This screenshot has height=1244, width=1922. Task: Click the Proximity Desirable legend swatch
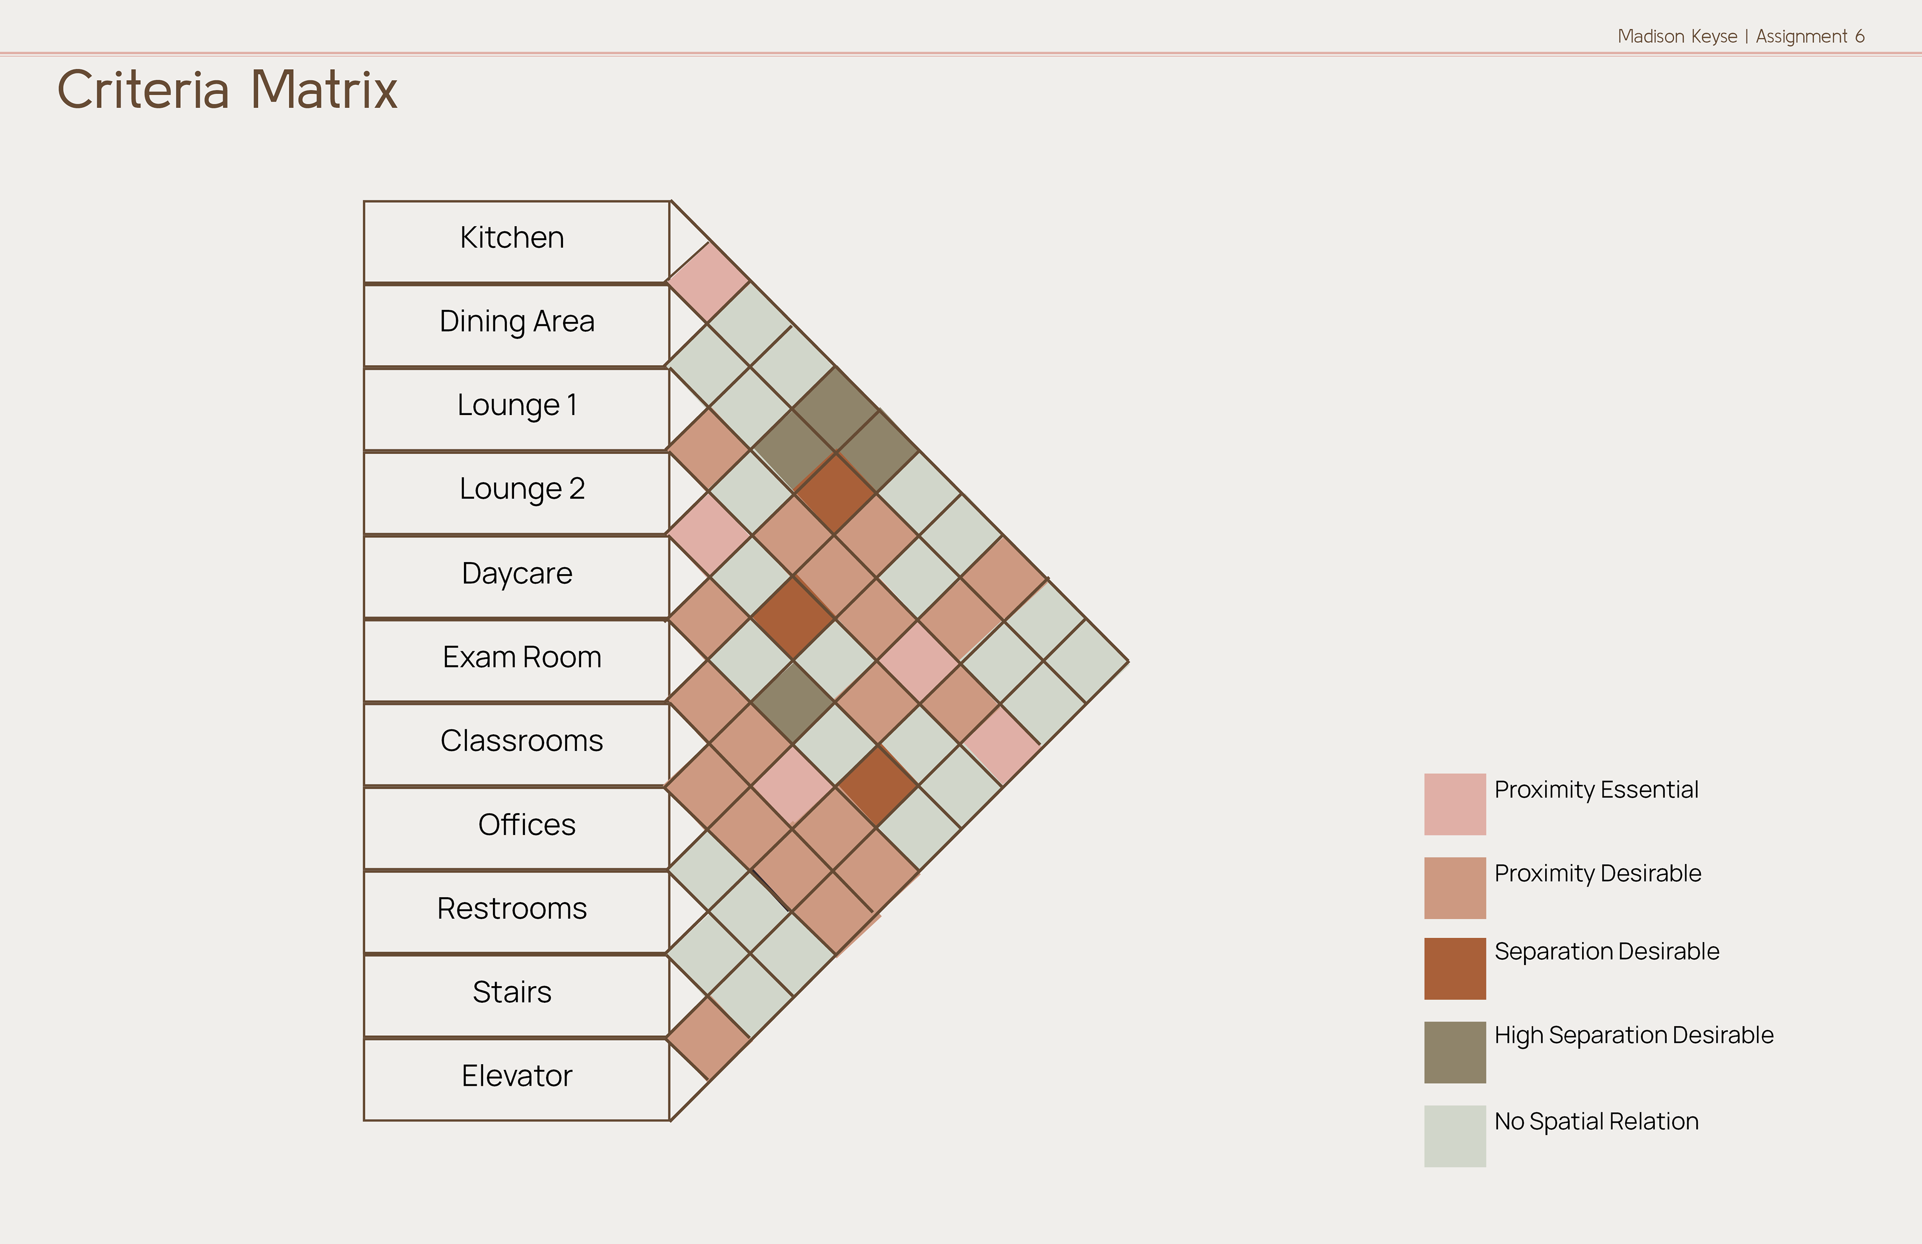point(1455,888)
